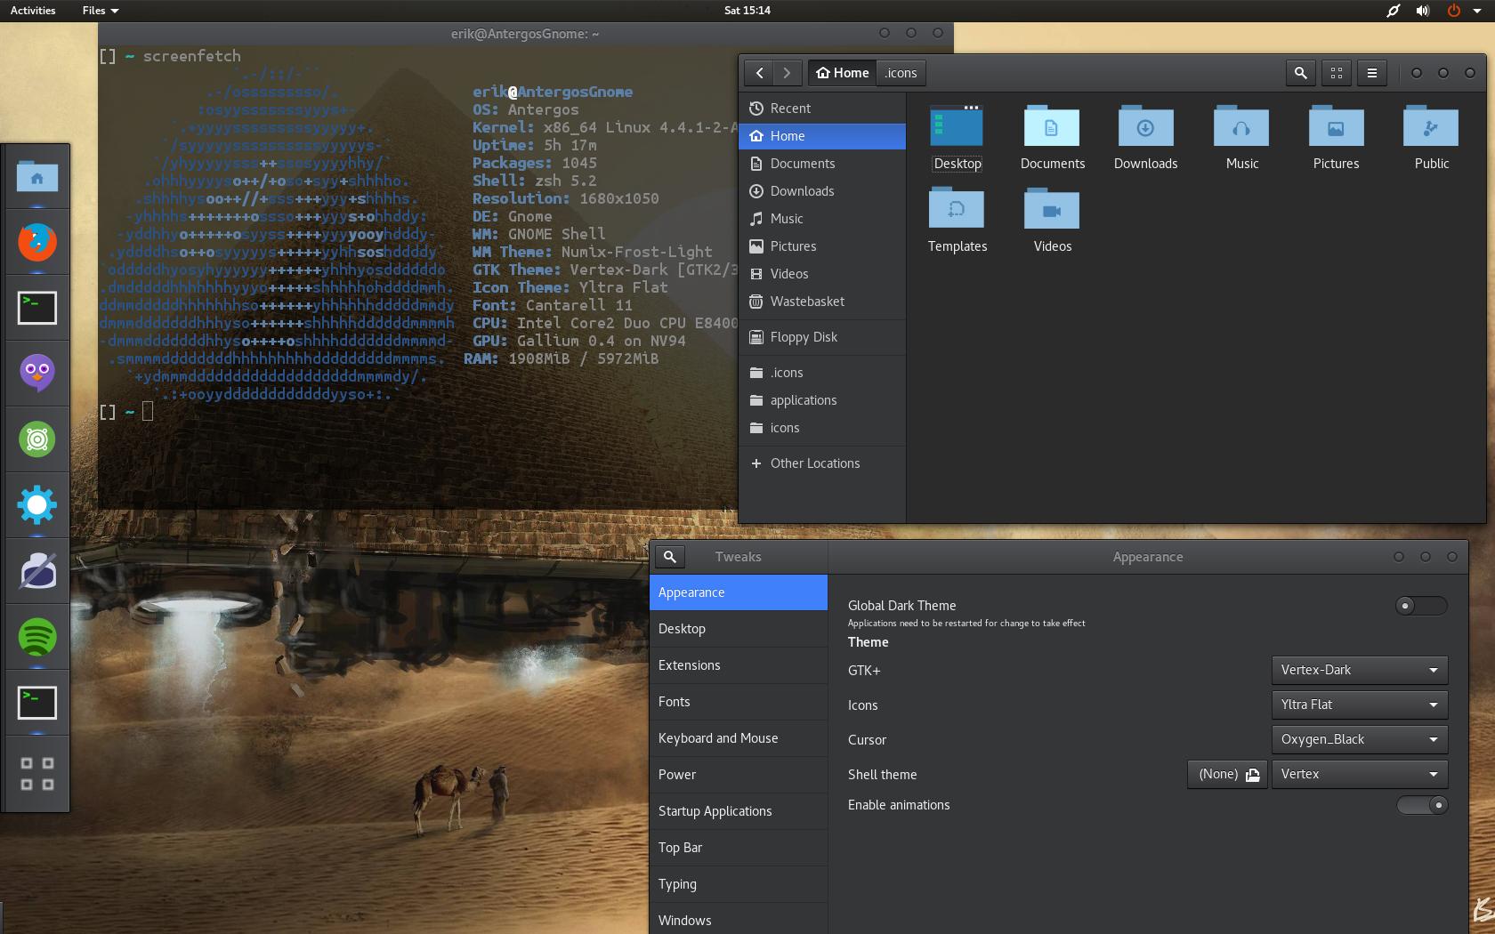1495x934 pixels.
Task: Select Appearance in Tweaks sidebar
Action: [739, 592]
